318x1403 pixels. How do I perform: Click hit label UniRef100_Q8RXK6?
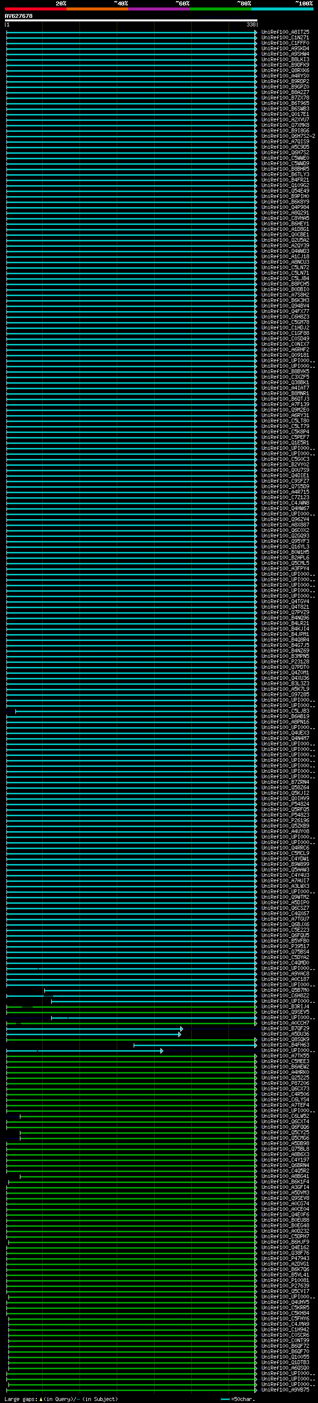285,70
